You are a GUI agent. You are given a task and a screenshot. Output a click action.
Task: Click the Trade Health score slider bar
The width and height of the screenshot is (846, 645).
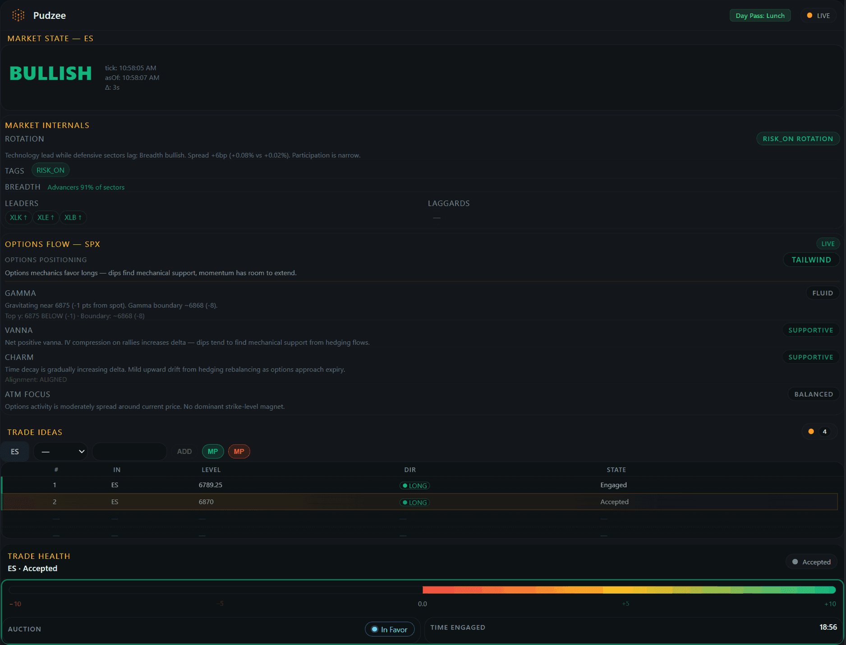coord(423,589)
